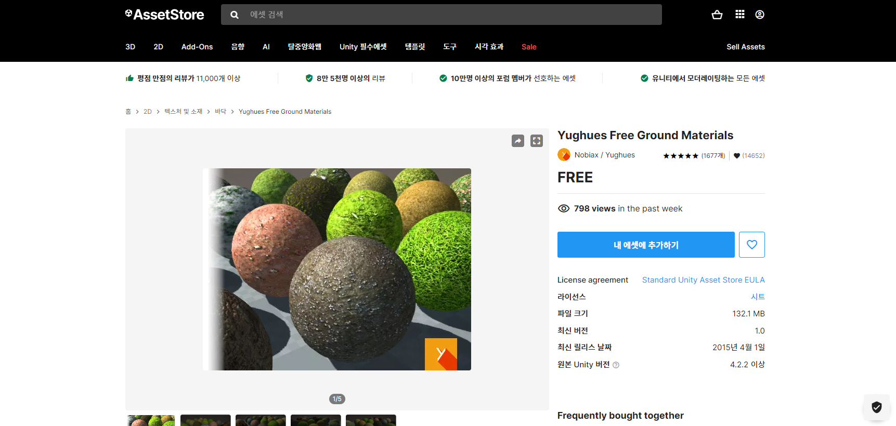Click the Yughues Free Ground Materials title
Viewport: 896px width, 426px height.
(645, 135)
